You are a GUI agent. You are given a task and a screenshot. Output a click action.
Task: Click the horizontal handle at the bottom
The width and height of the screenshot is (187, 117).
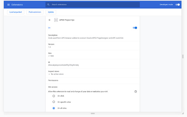93,113
